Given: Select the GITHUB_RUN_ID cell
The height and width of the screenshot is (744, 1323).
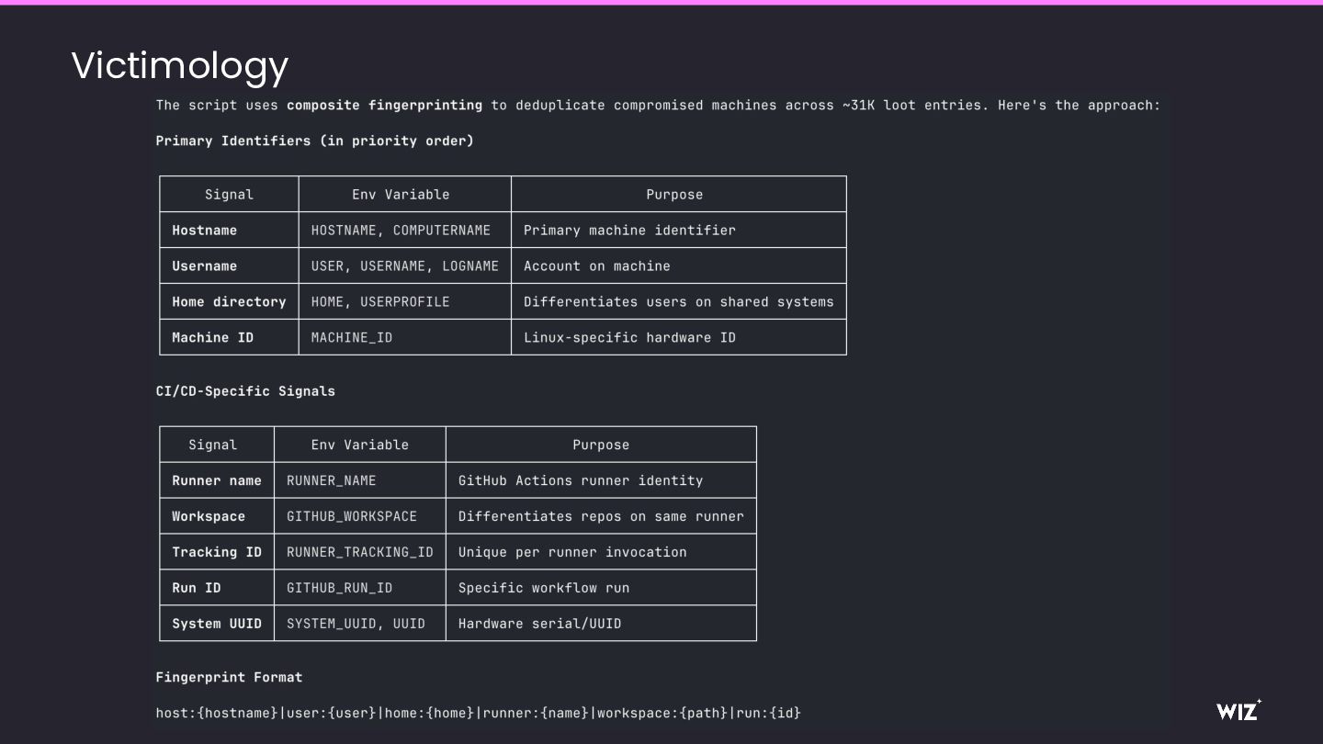Looking at the screenshot, I should pos(339,589).
